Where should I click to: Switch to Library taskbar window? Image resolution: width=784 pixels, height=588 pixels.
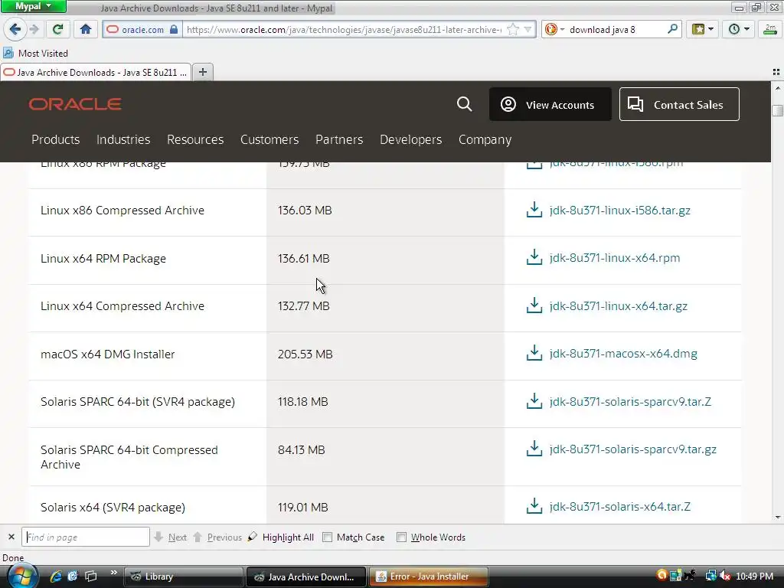[x=184, y=577]
